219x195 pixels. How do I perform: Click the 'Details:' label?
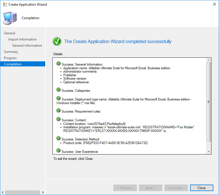tap(58, 54)
